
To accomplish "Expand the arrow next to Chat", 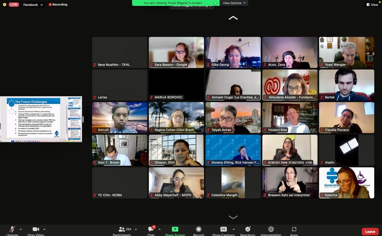I will [159, 229].
